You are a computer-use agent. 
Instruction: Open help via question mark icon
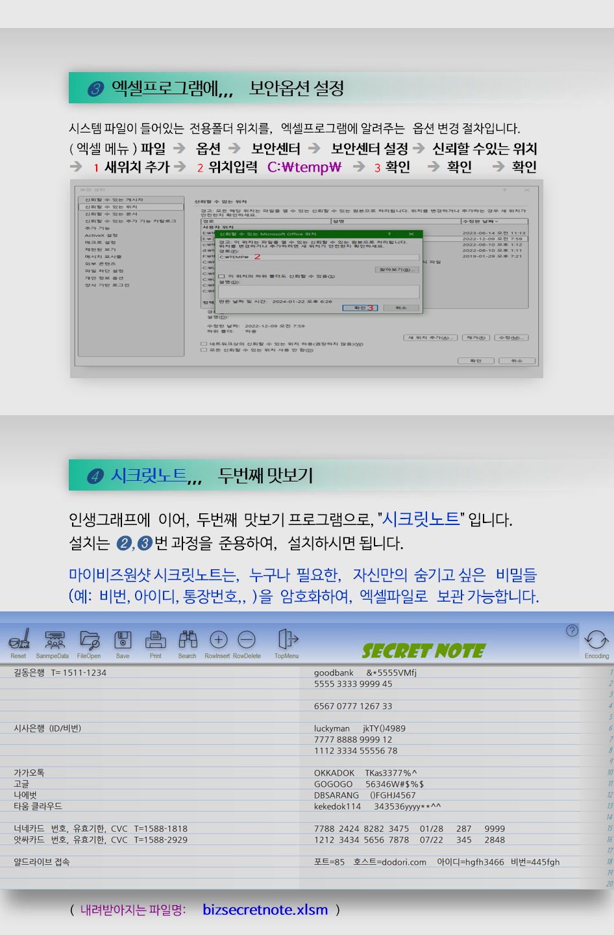coord(572,630)
